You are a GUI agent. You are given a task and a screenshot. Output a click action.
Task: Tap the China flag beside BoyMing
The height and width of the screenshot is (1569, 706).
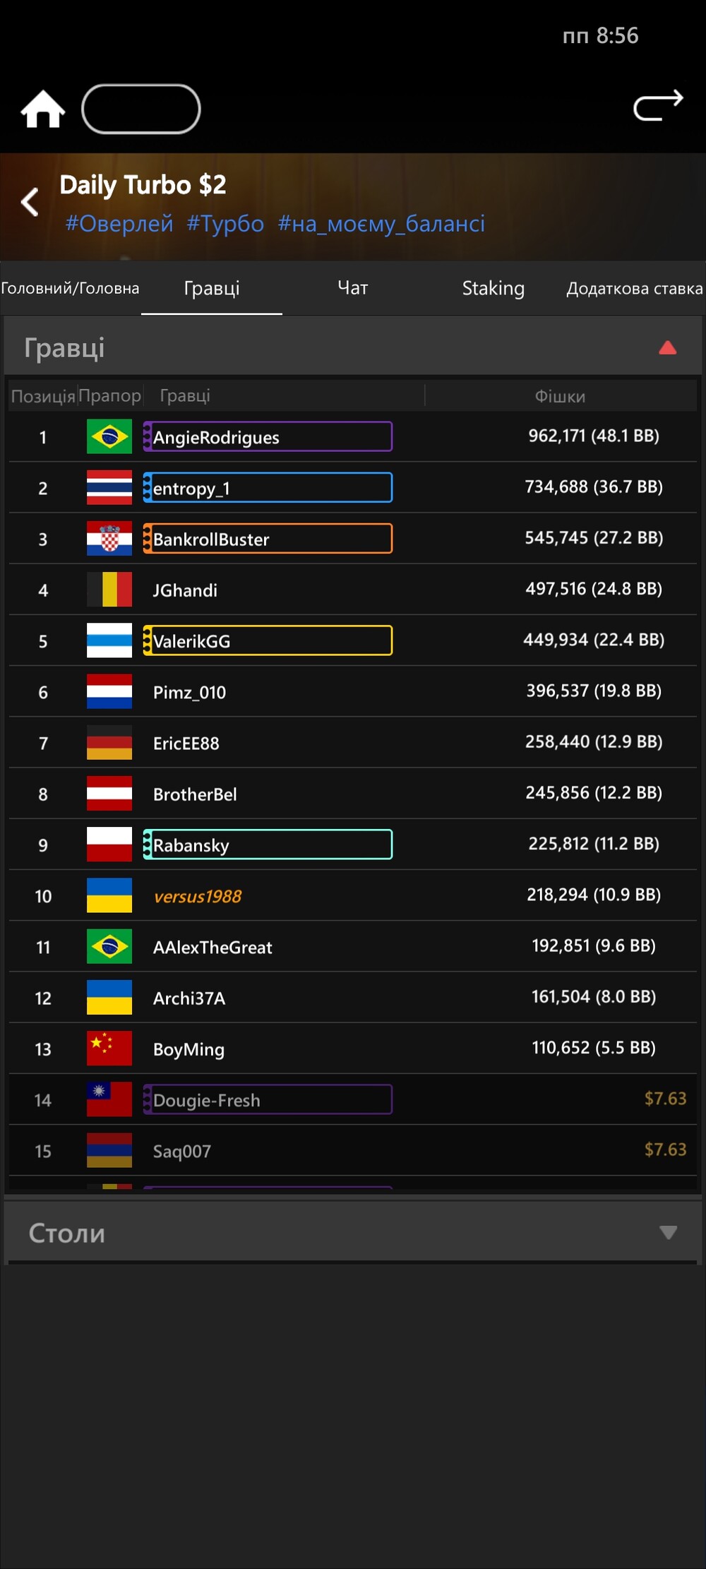point(109,1048)
